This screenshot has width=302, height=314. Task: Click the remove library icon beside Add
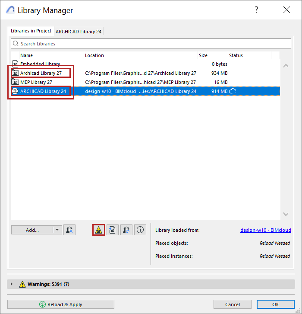(69, 230)
